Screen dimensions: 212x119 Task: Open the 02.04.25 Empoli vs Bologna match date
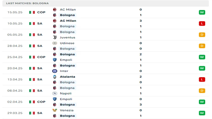coord(15,102)
